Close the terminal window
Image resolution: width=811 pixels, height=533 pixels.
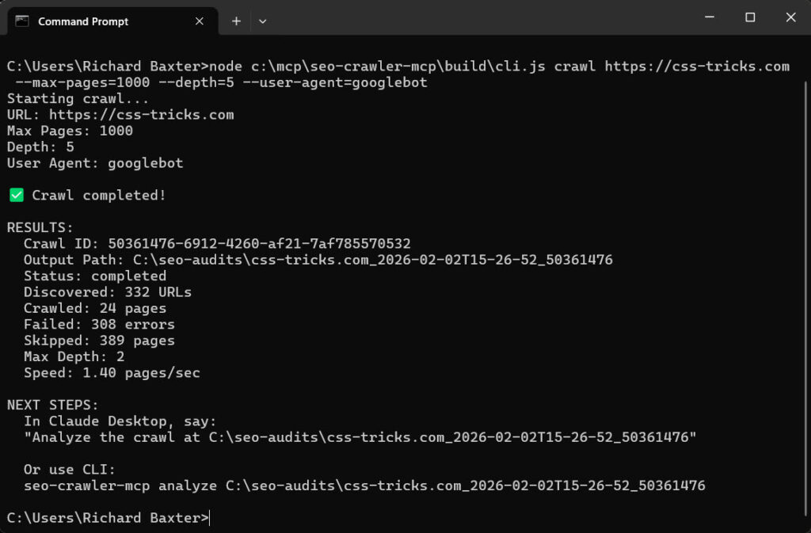790,17
